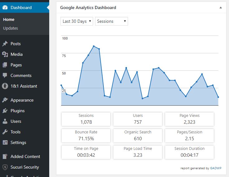
Task: Click the Posts pushpin icon
Action: coord(5,44)
